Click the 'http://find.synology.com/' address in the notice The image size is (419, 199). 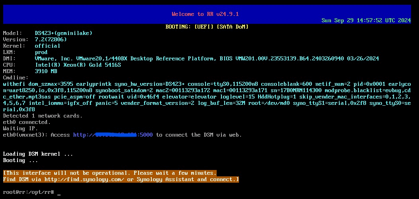click(84, 180)
